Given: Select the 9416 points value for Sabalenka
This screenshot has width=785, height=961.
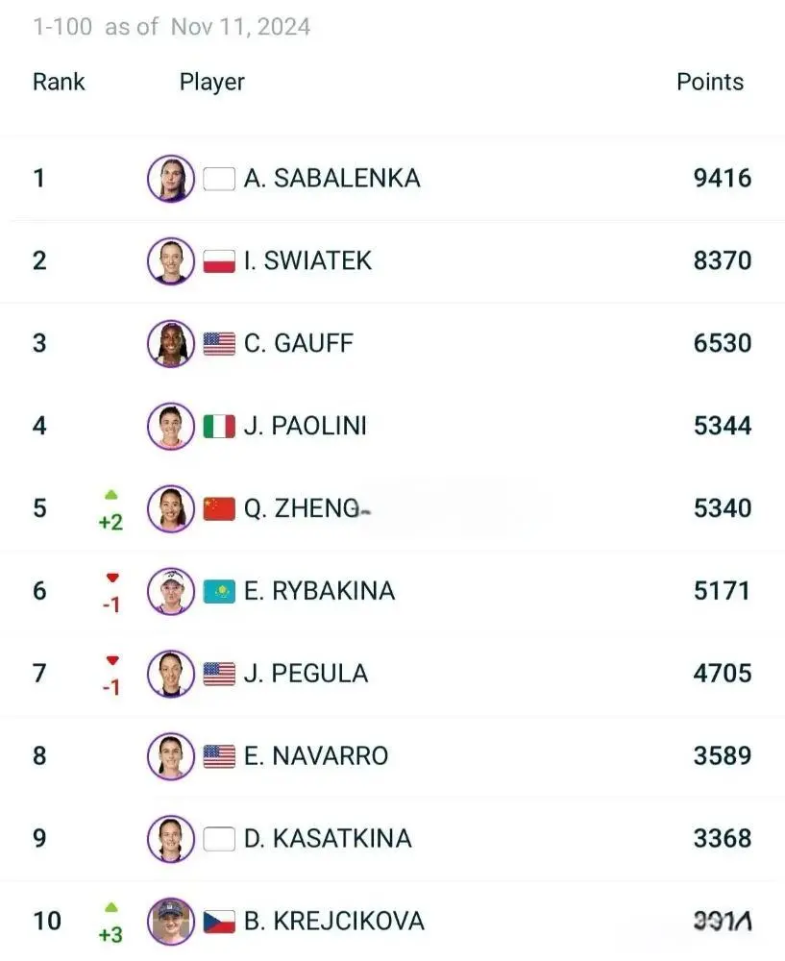Looking at the screenshot, I should tap(723, 179).
